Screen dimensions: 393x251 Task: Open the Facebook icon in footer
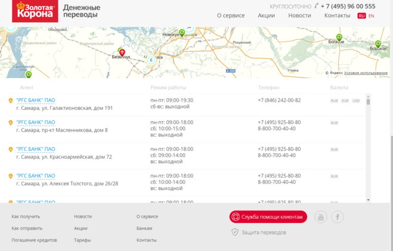[338, 217]
